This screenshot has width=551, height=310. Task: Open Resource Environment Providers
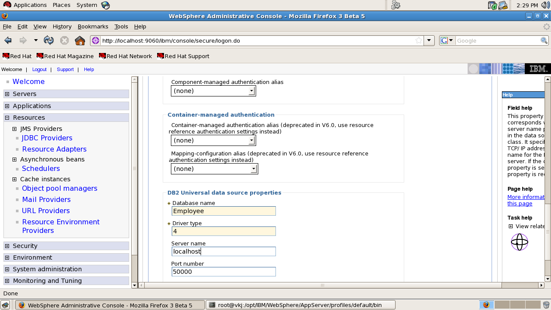coord(61,226)
